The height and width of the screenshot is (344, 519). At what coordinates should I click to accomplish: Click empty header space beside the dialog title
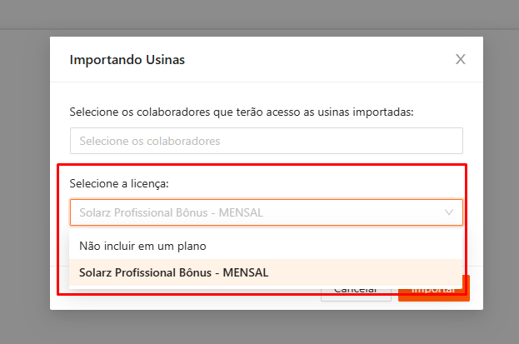click(317, 60)
